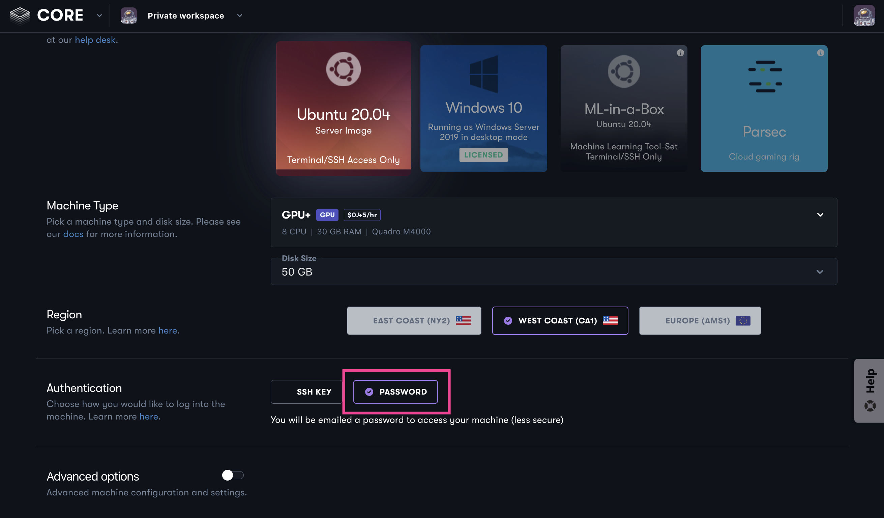Click the CORE workspace logo icon

[19, 15]
